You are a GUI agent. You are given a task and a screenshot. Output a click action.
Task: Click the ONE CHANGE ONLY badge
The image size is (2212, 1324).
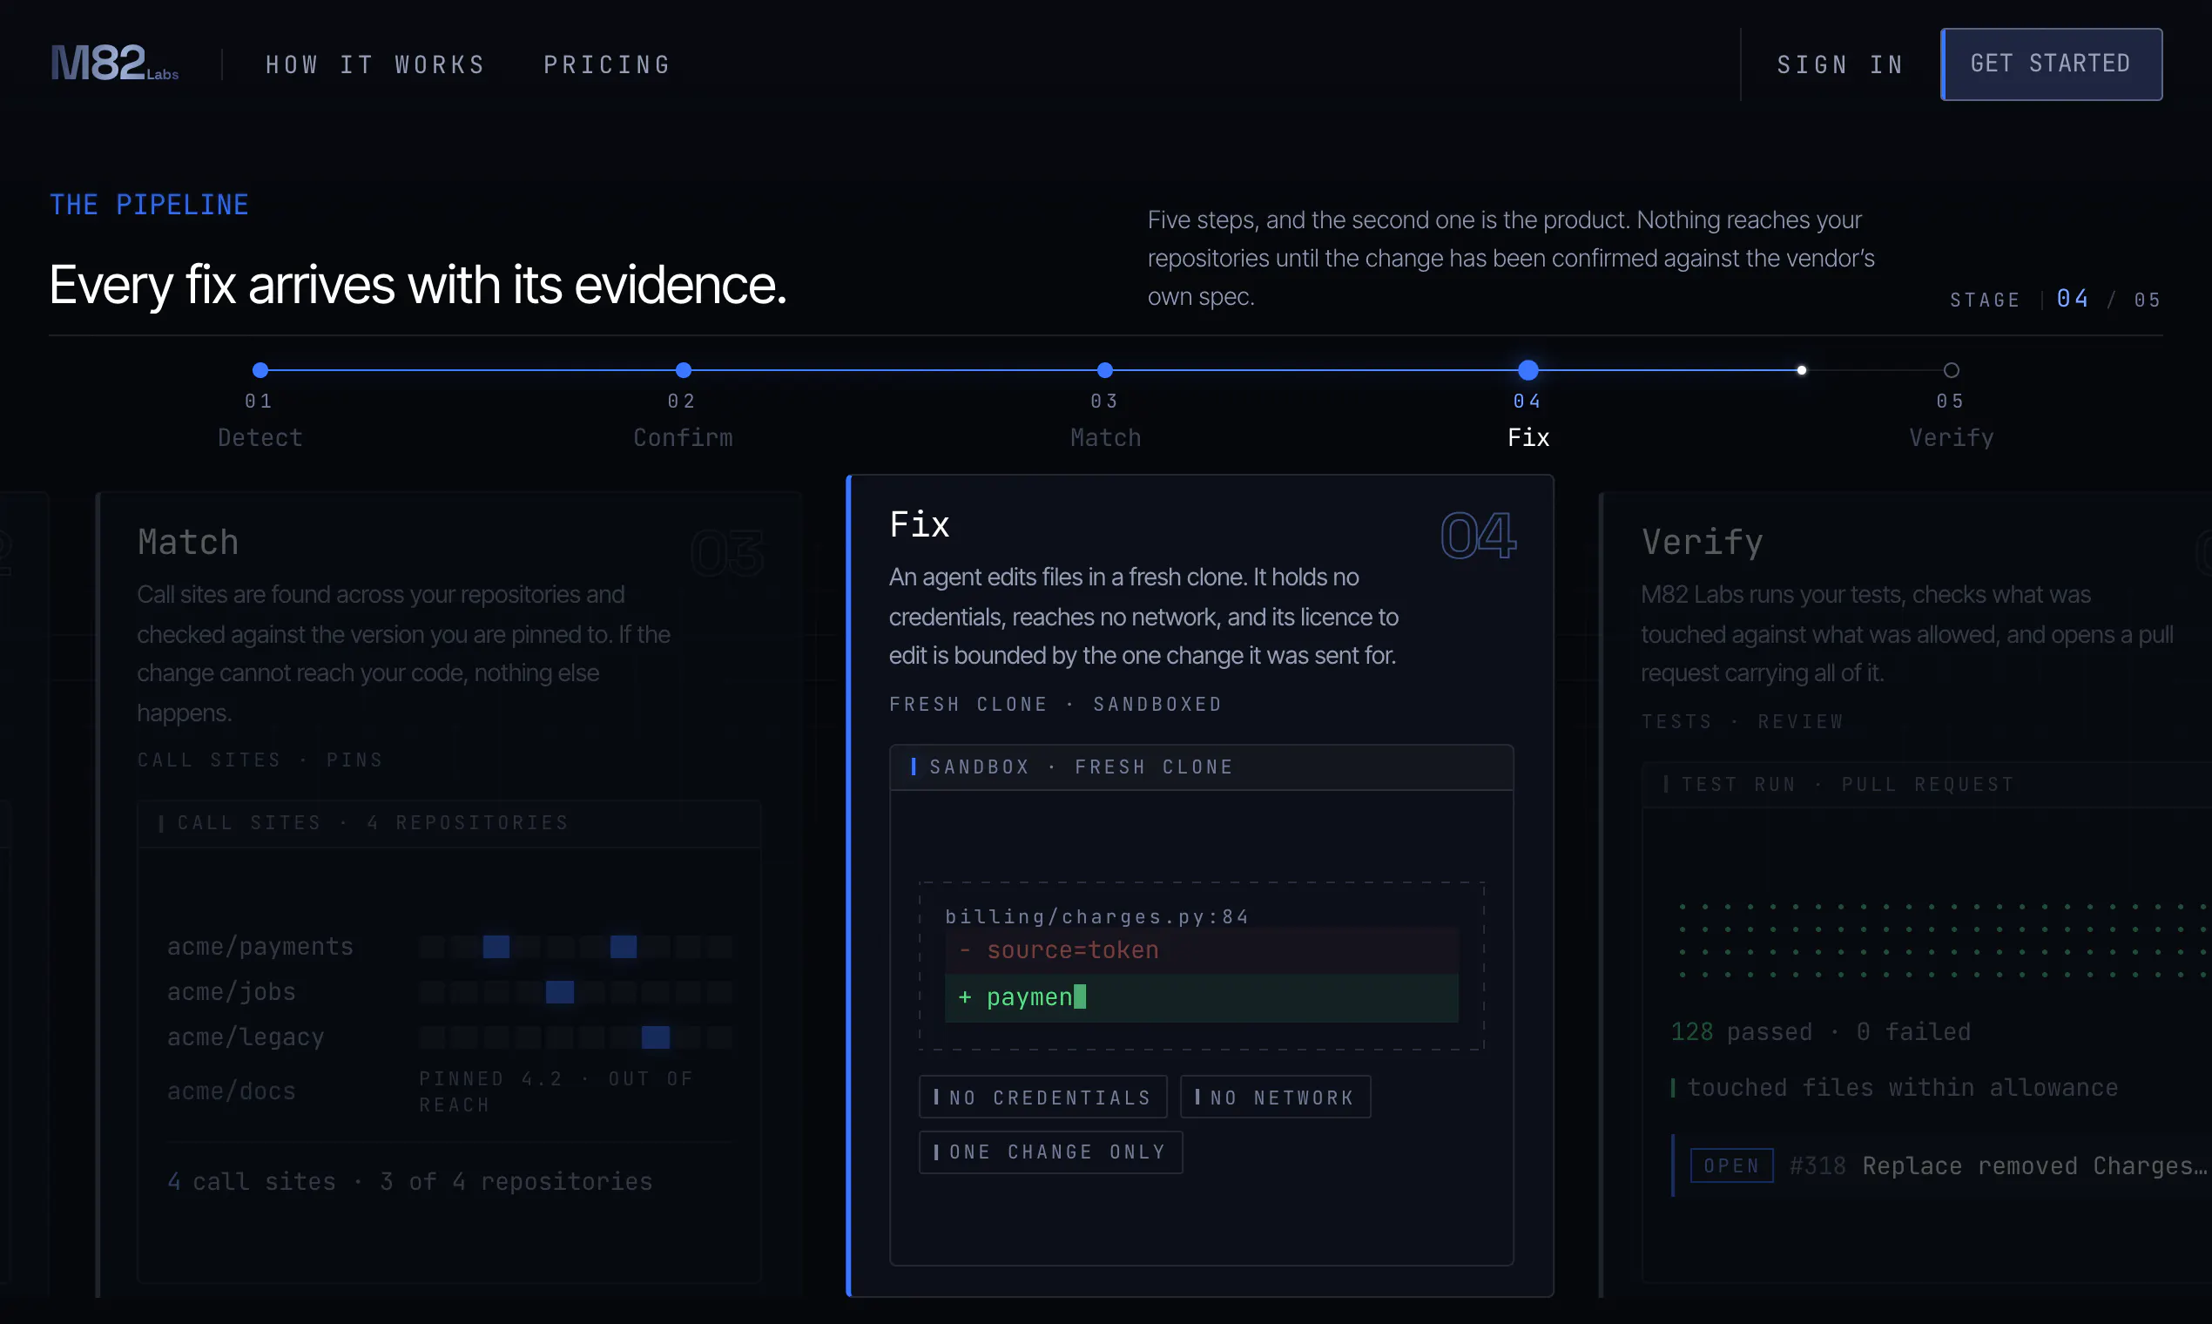1050,1152
